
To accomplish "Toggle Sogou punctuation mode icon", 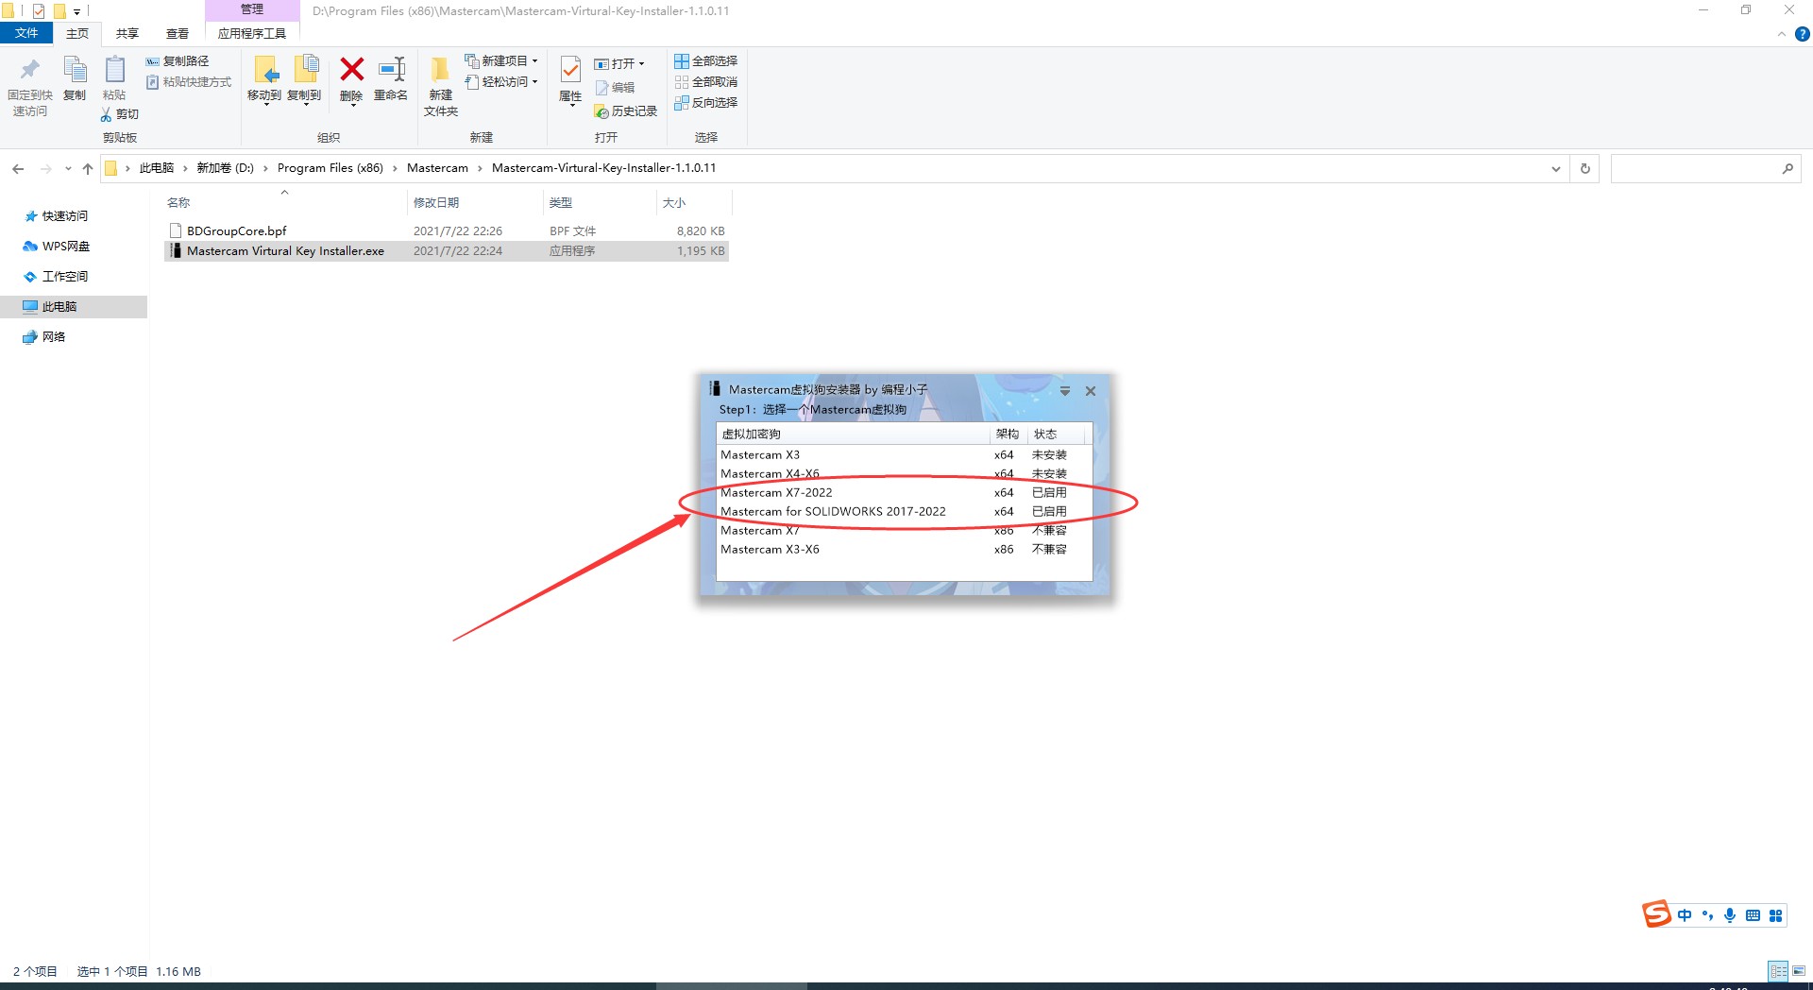I will point(1707,915).
